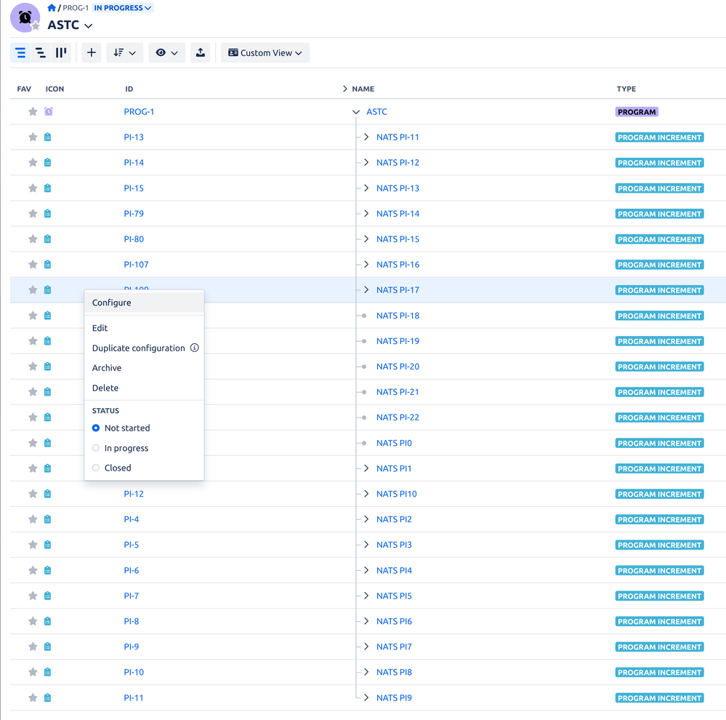Viewport: 726px width, 720px height.
Task: Click the FAV column header
Action: pyautogui.click(x=24, y=89)
